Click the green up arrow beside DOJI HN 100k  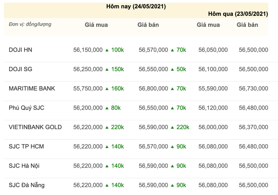point(106,50)
